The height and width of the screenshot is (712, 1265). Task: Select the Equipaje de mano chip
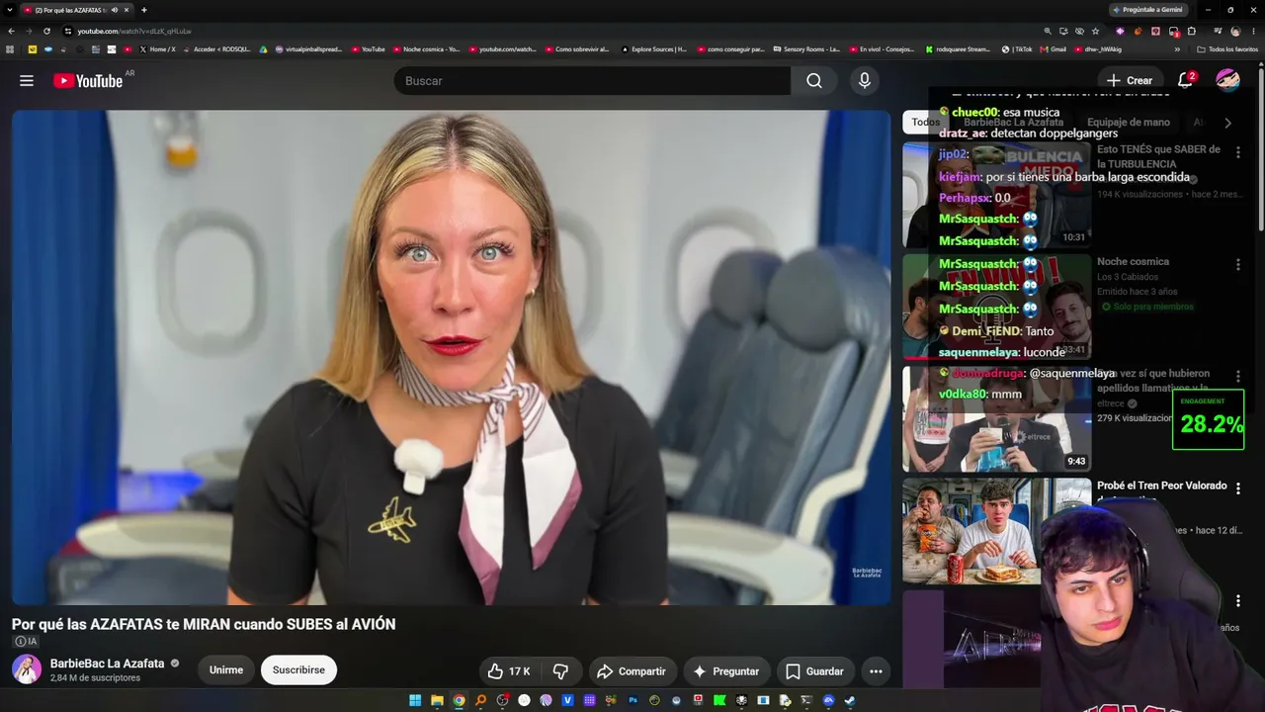(x=1128, y=123)
